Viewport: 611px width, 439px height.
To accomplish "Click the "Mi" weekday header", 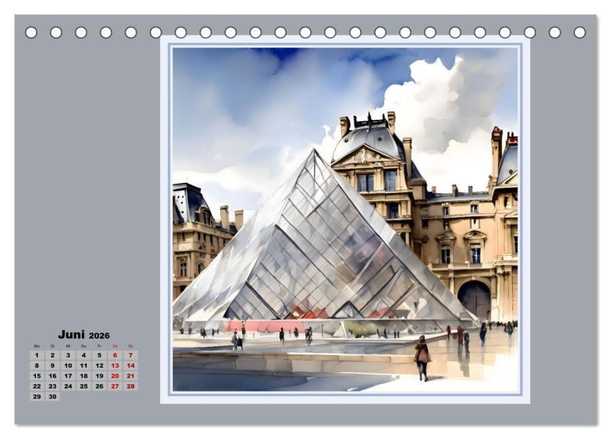I will [68, 346].
